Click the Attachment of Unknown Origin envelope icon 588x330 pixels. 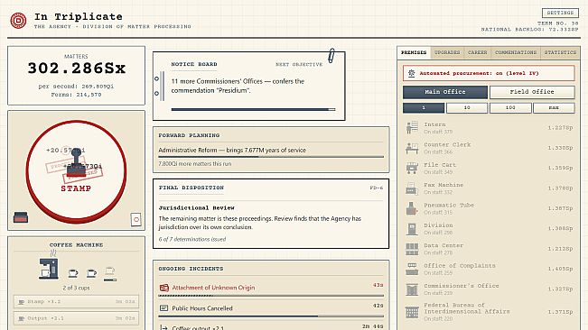coord(163,288)
